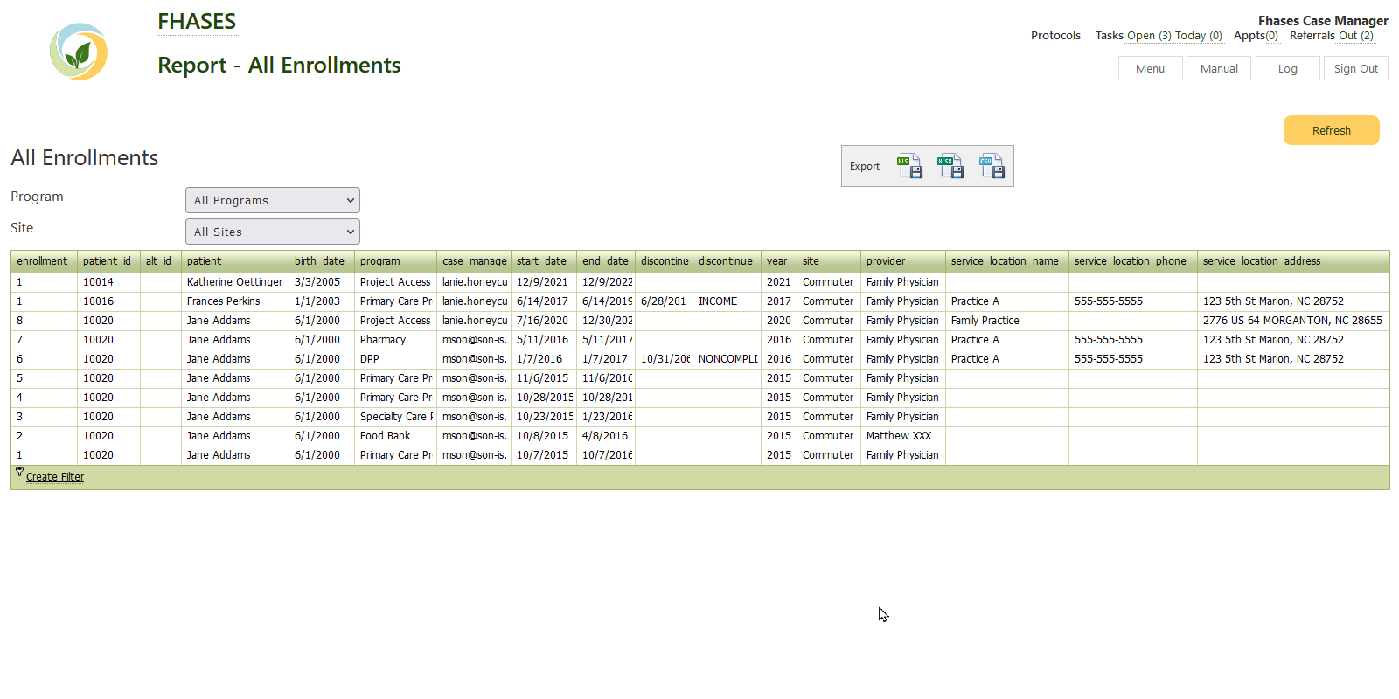Click the Specialty Care program cell

(395, 417)
